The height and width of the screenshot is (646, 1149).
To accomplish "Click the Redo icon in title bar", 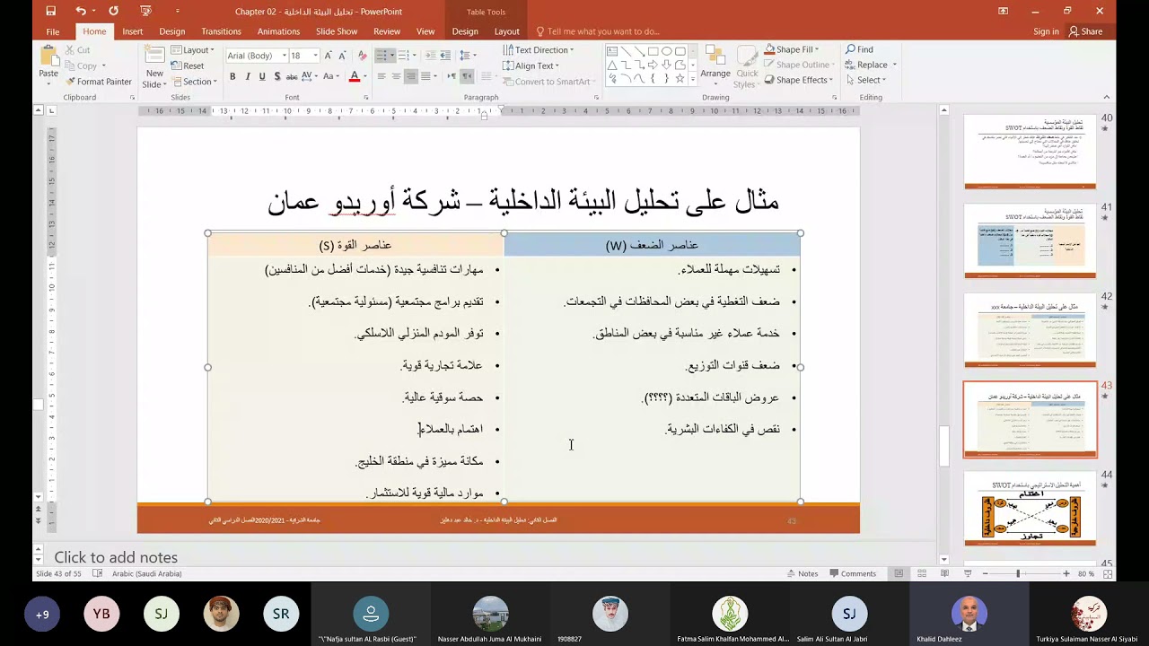I will 113,11.
